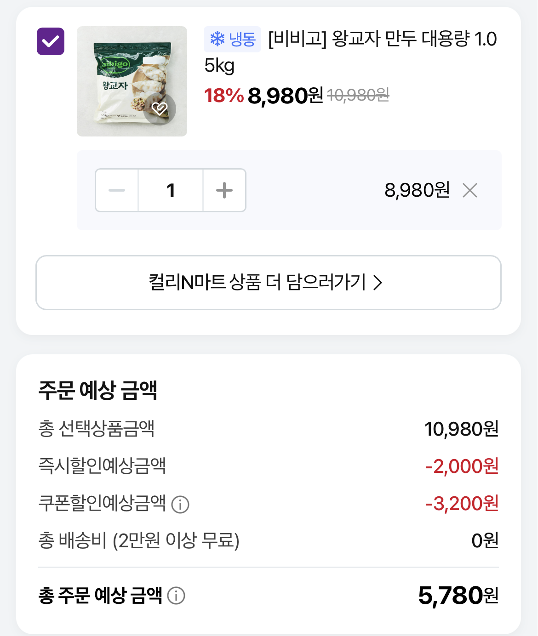Click the 18% discount rate label
The width and height of the screenshot is (538, 636).
223,96
